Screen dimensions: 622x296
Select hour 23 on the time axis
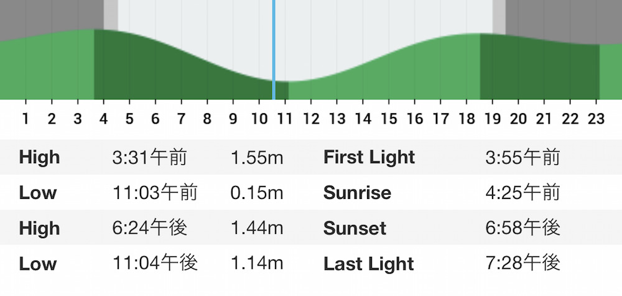click(x=596, y=119)
